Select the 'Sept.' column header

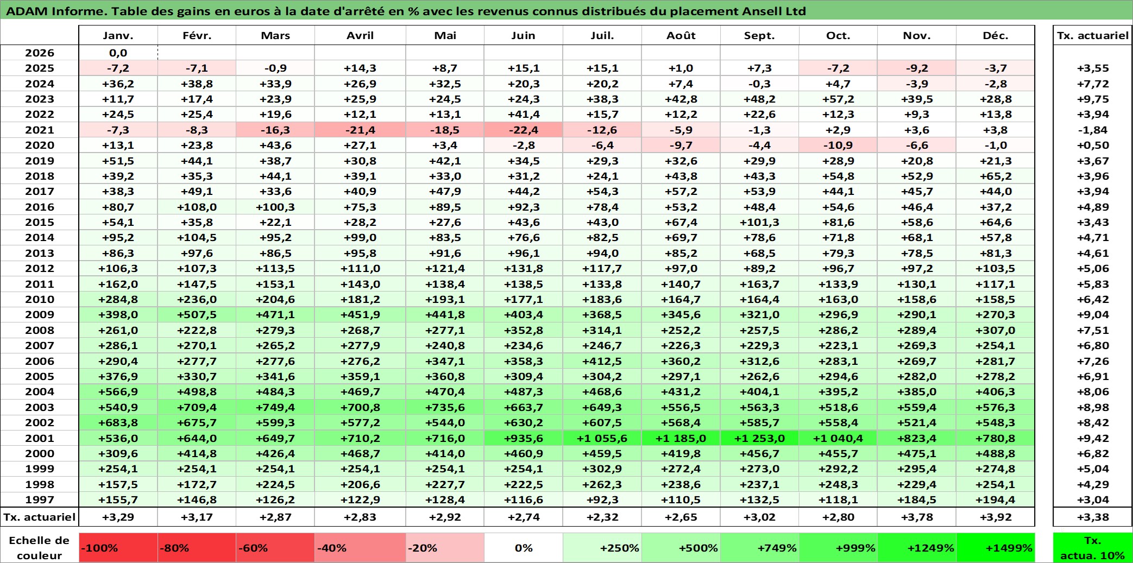pos(760,35)
